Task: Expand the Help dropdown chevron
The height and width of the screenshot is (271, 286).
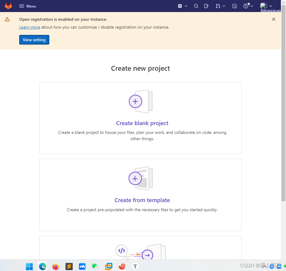Action: click(x=251, y=6)
